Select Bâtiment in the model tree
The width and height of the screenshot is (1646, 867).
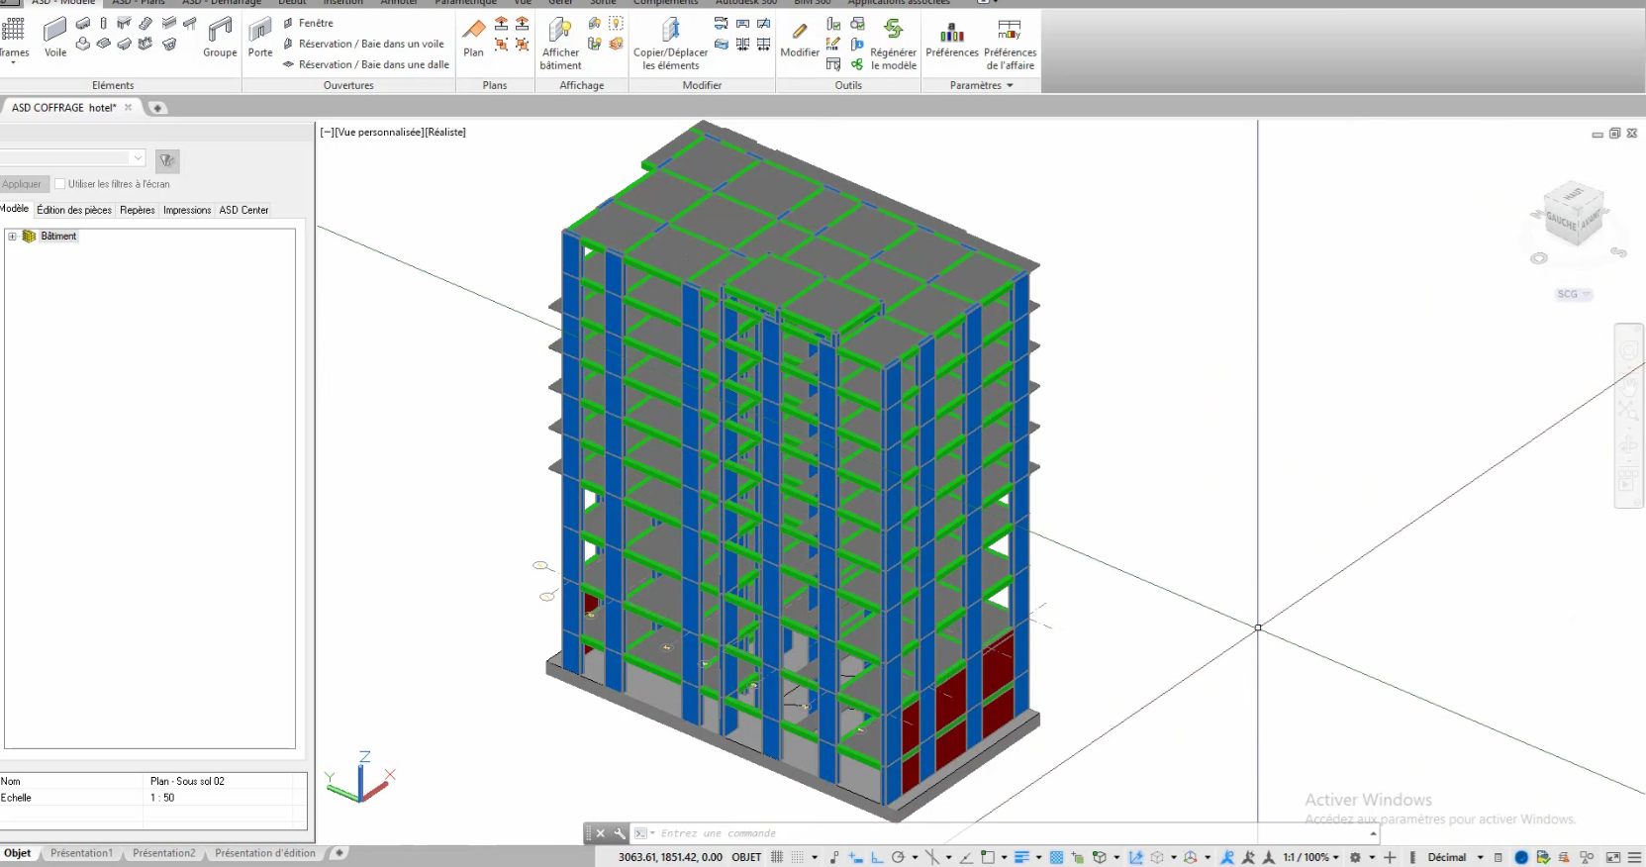(x=58, y=237)
